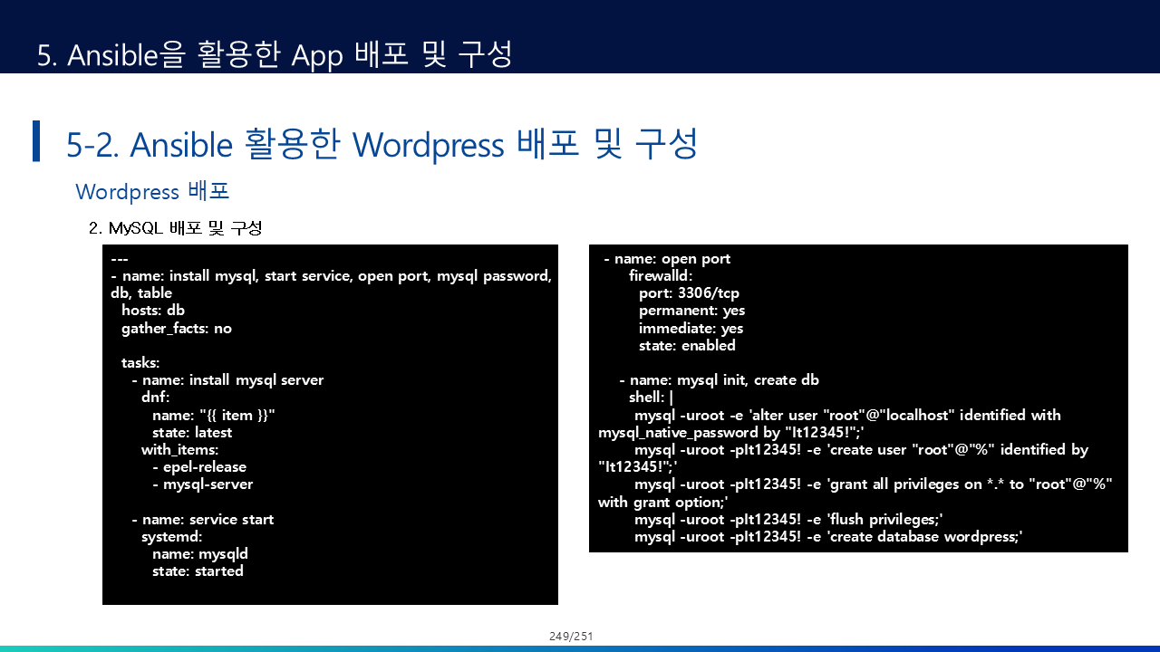Click the '---' YAML document start line
The height and width of the screenshot is (652, 1160).
120,259
